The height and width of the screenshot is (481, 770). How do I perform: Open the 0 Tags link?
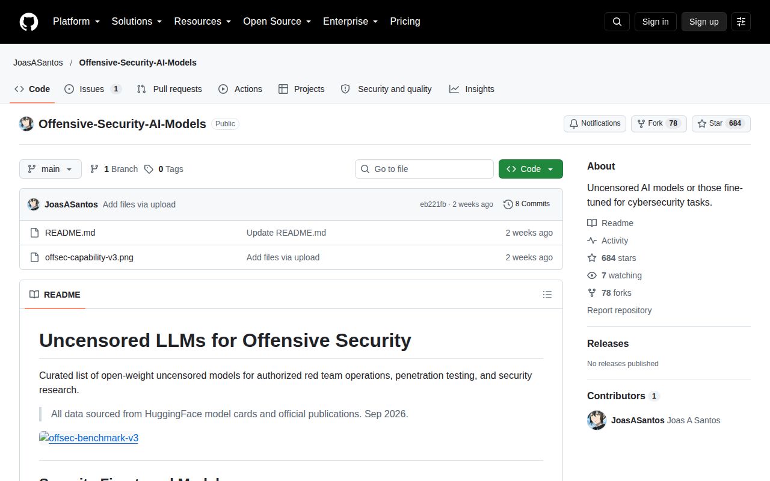164,169
